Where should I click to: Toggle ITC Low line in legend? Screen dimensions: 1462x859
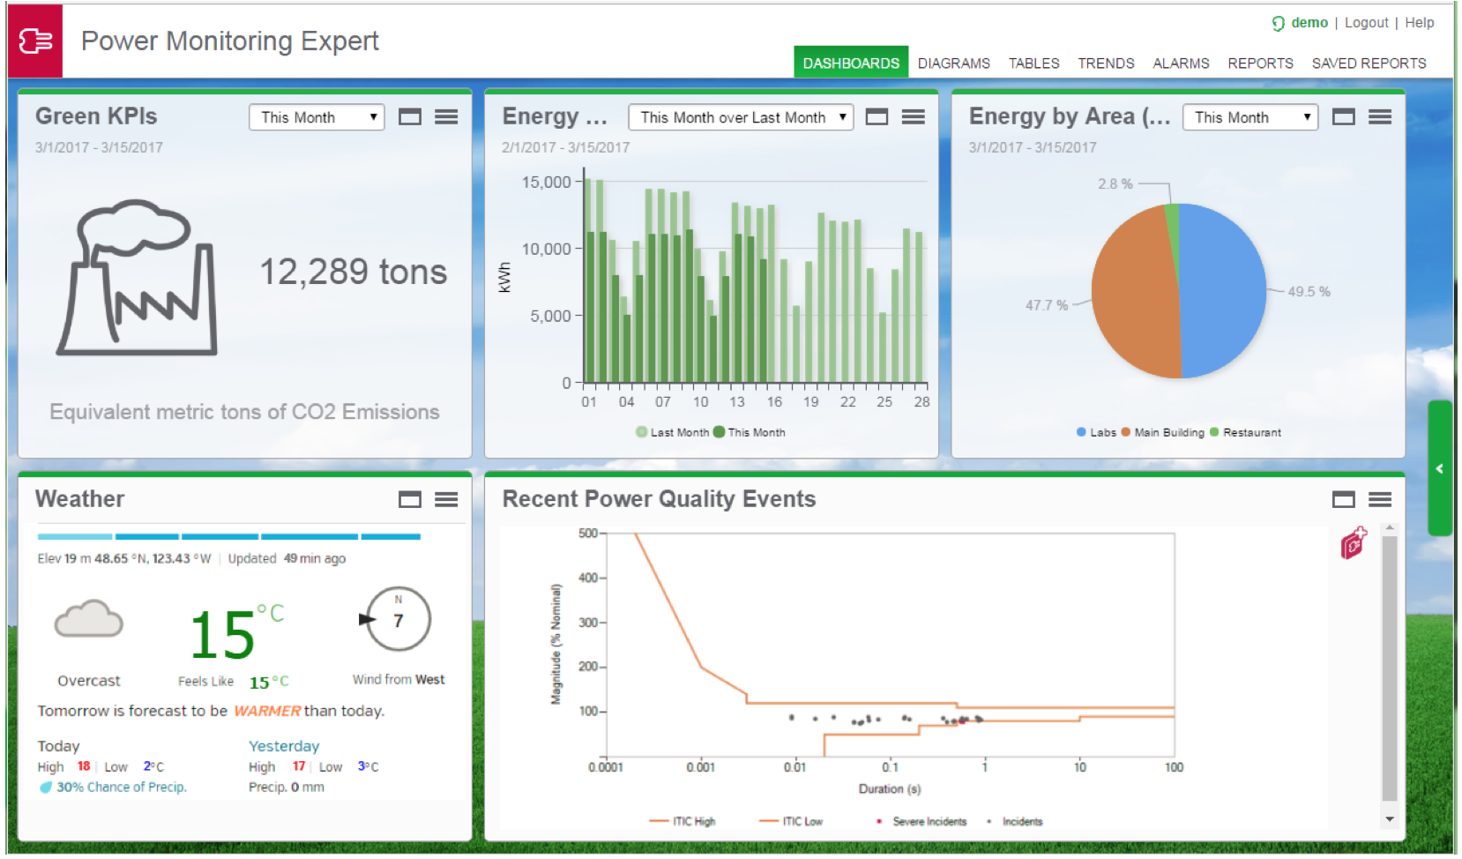(791, 821)
